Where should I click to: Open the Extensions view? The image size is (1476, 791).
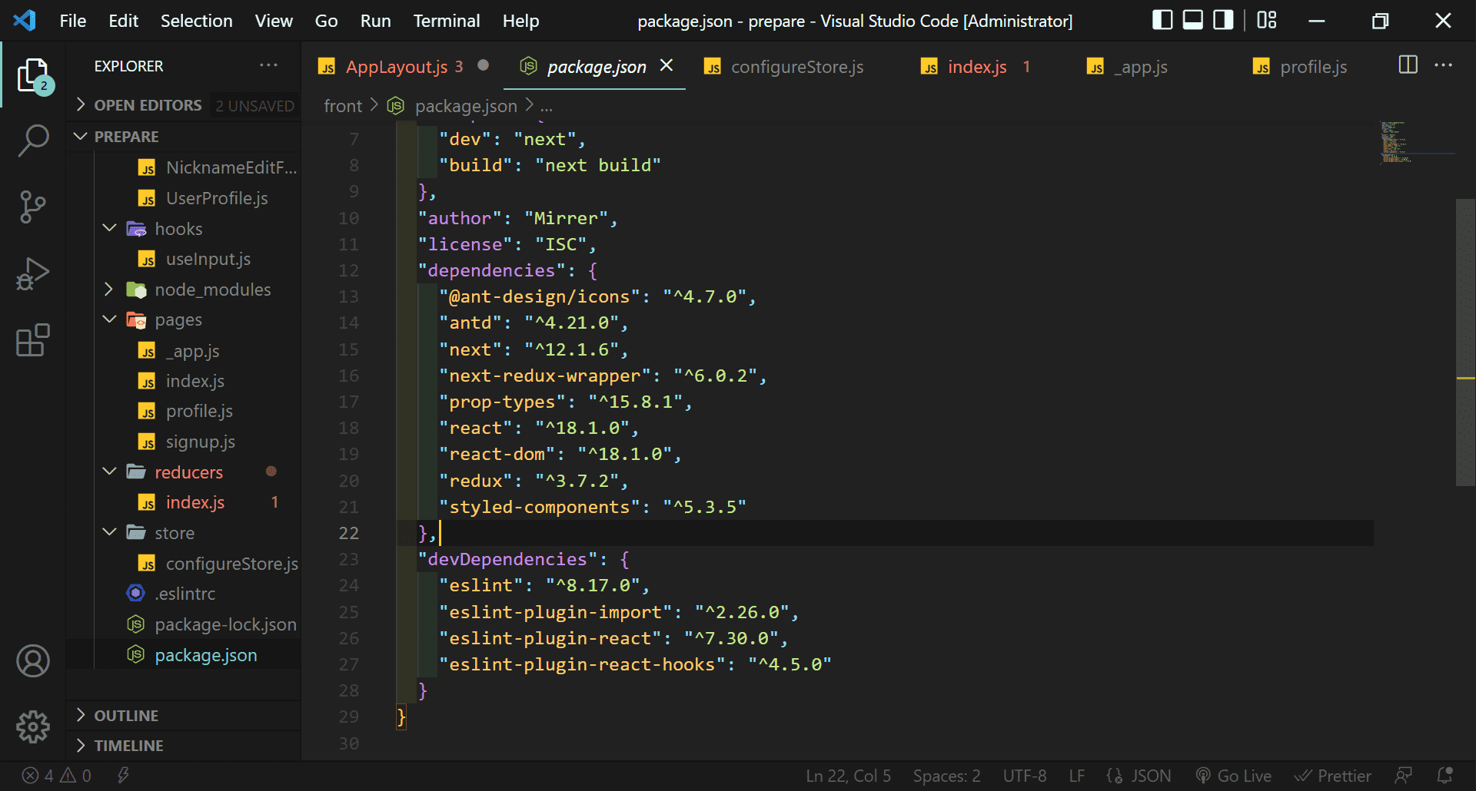(x=33, y=340)
